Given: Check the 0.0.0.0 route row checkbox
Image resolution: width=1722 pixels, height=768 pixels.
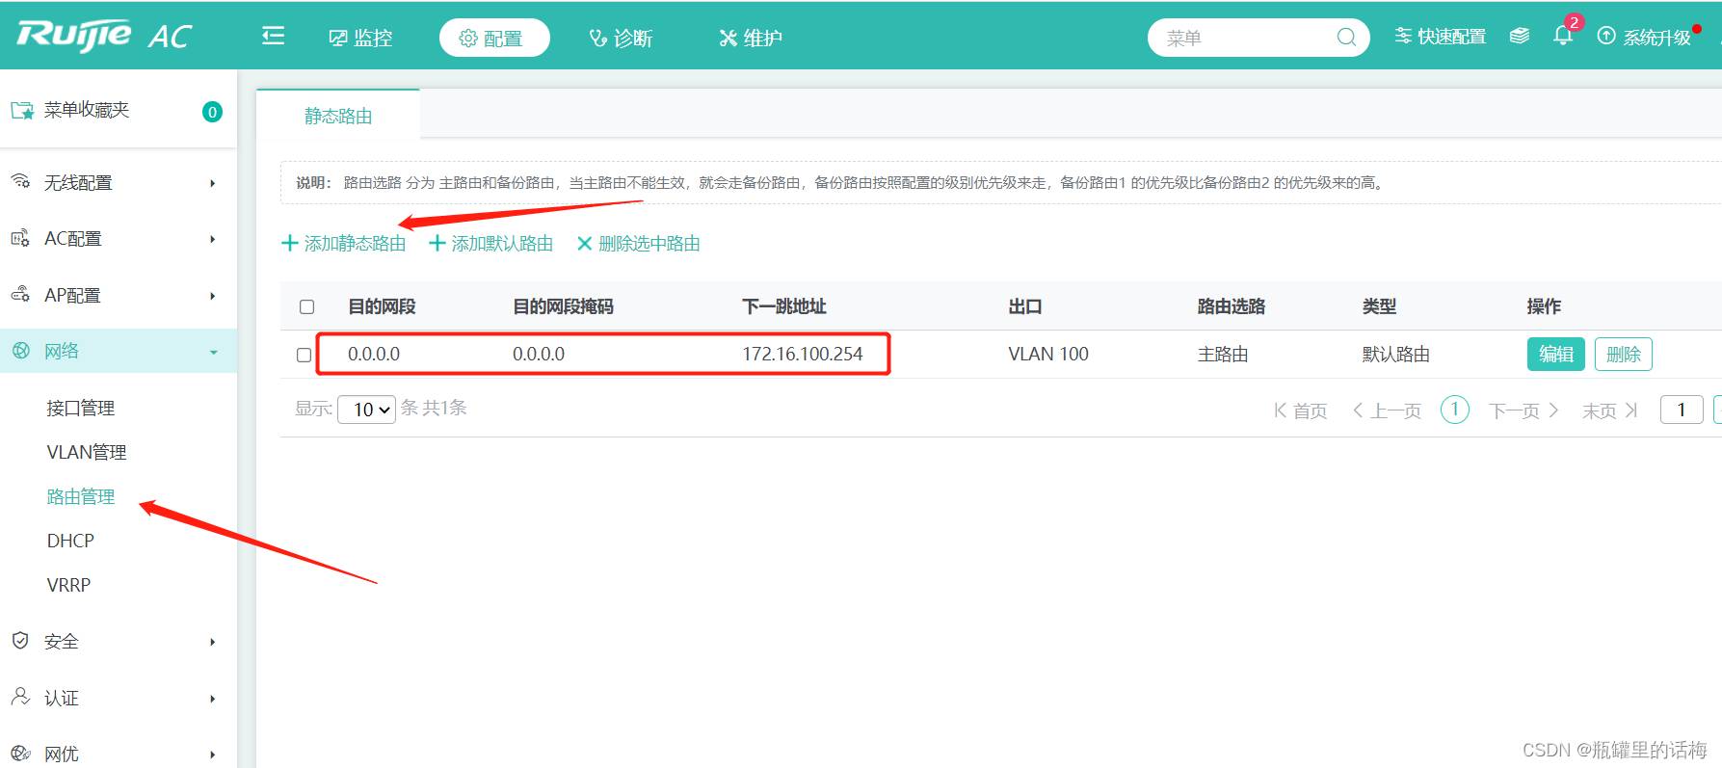Looking at the screenshot, I should pos(304,355).
